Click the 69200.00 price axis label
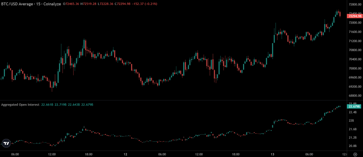Image resolution: width=363 pixels, height=157 pixels. click(355, 87)
